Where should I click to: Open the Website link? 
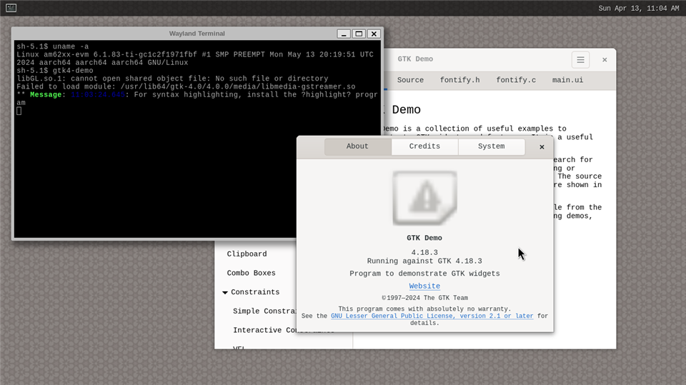tap(424, 286)
